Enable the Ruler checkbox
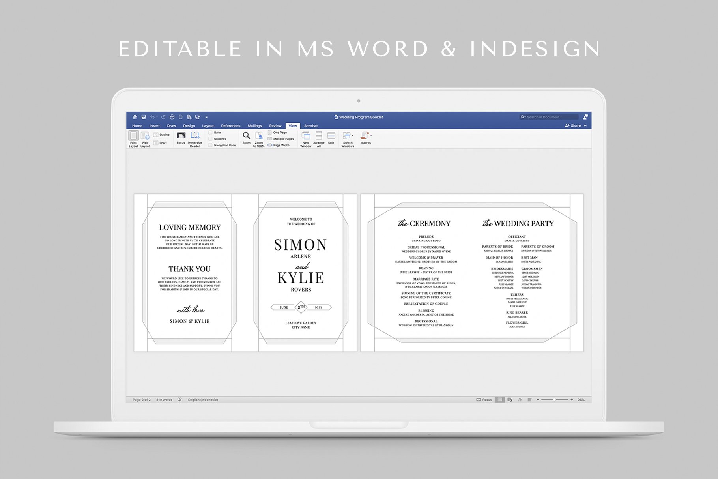Screen dimensions: 718x479 click(210, 133)
